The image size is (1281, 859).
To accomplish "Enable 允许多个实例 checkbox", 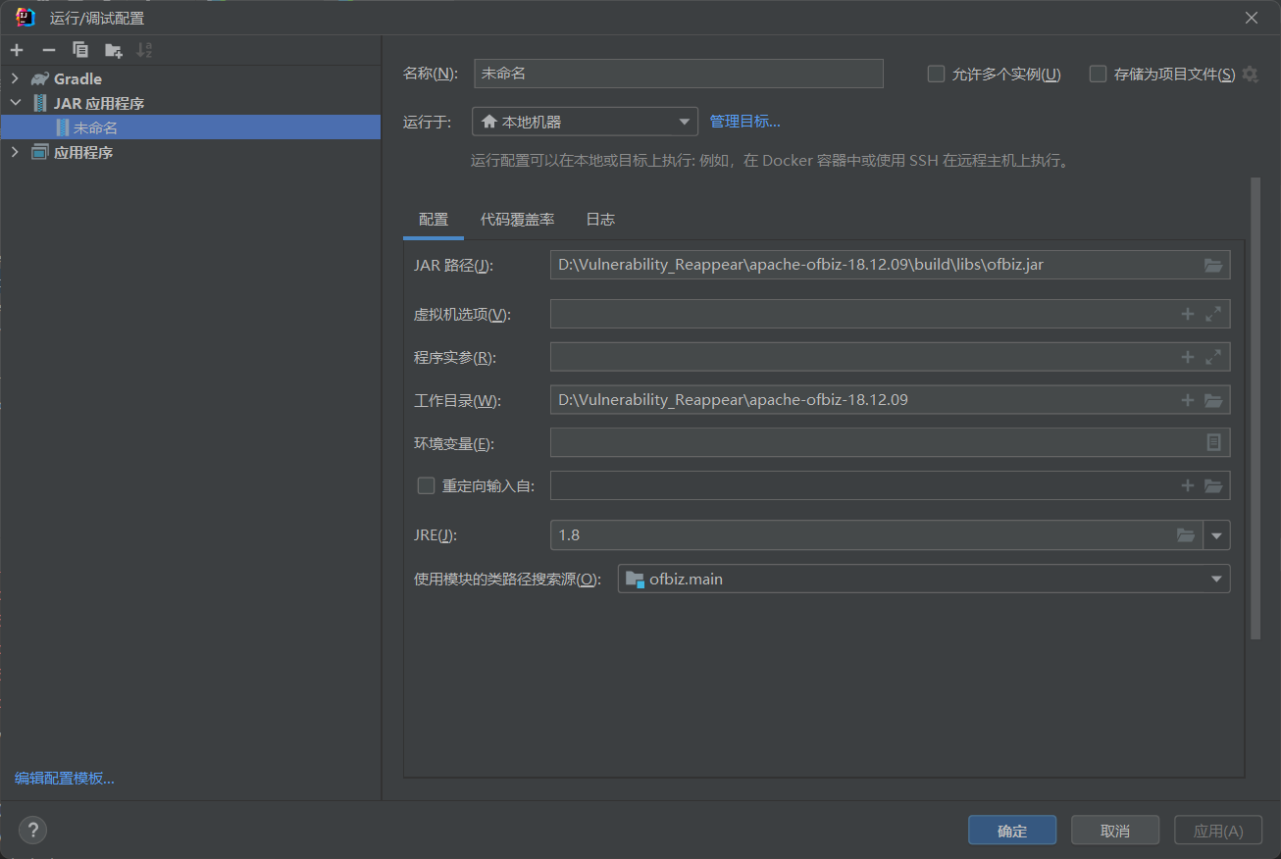I will coord(936,74).
